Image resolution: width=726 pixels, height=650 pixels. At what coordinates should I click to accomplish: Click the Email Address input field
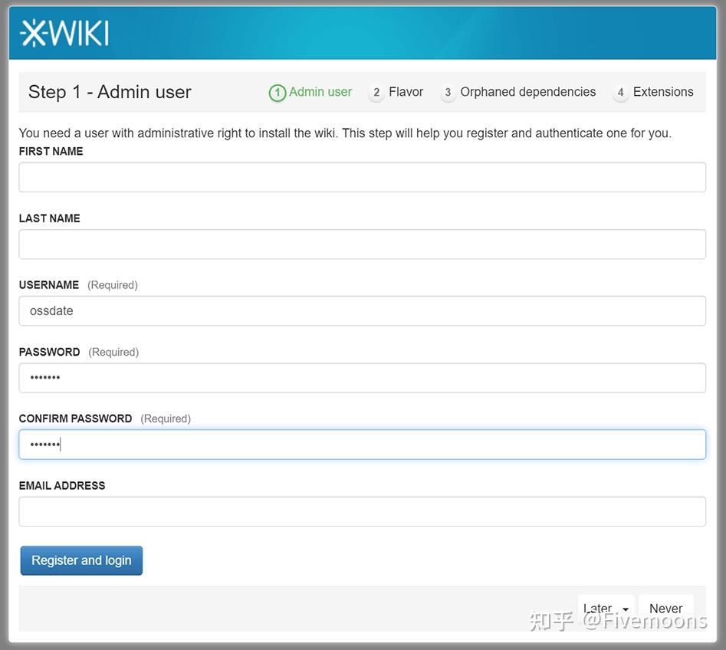tap(362, 511)
